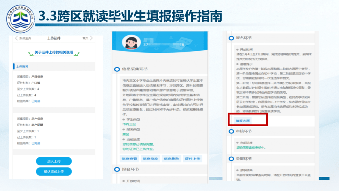Tap the forward arrow next to 首页

click(x=91, y=38)
